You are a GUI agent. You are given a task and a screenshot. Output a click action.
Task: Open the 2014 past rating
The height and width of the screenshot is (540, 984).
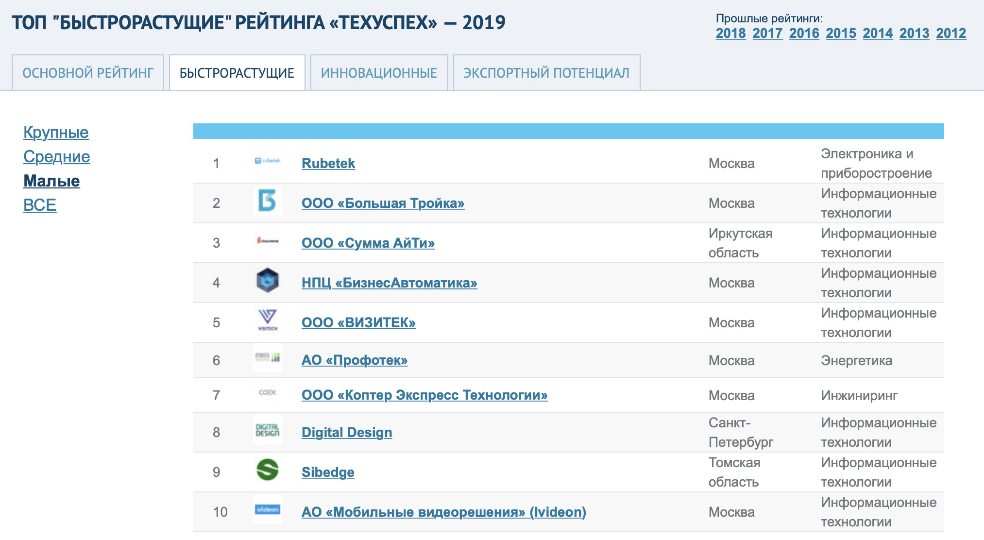(878, 33)
